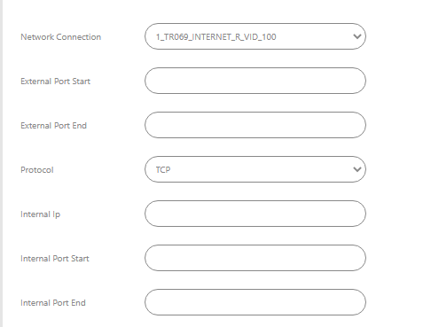The height and width of the screenshot is (327, 423).
Task: Open the Network Connection dropdown
Action: coord(255,36)
